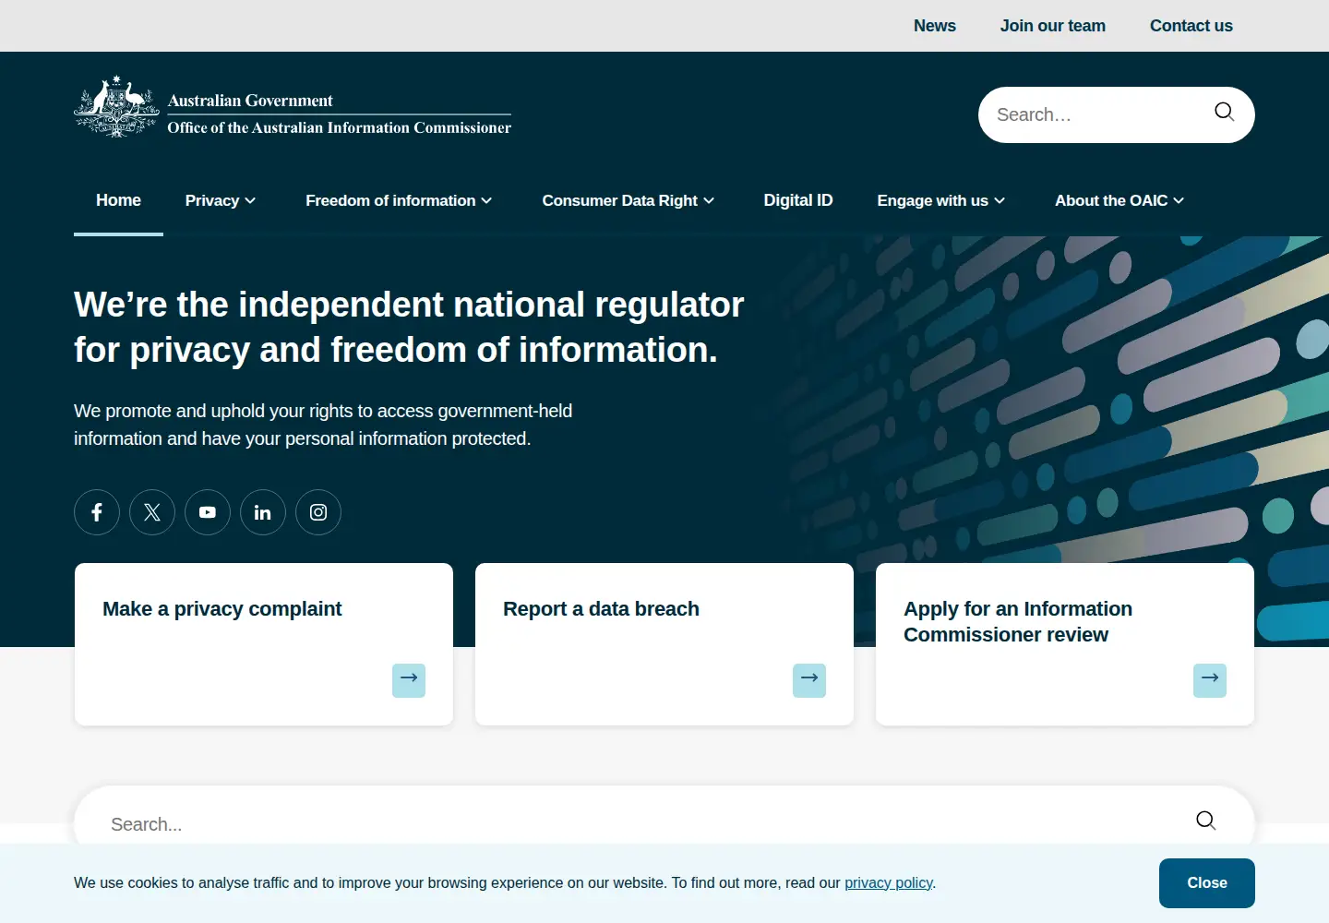Screen dimensions: 1329x923
Task: Click arrow icon on Information Commissioner review card
Action: 1210,680
